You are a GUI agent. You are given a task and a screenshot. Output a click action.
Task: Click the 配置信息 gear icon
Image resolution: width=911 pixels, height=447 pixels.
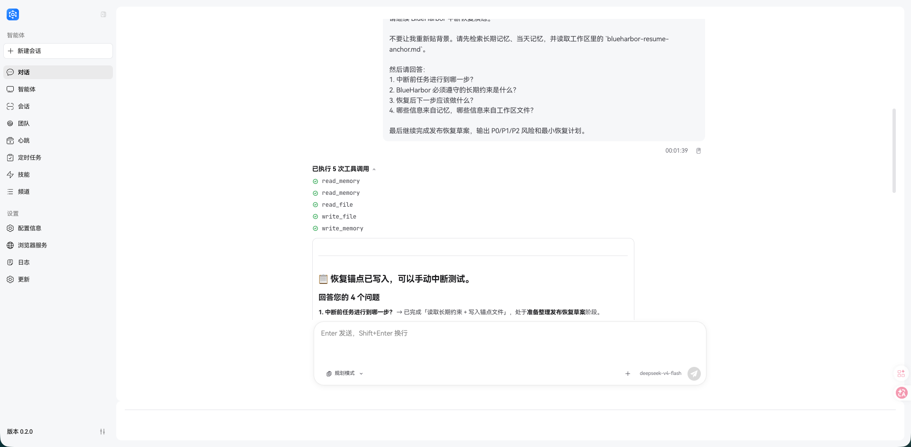(x=10, y=228)
